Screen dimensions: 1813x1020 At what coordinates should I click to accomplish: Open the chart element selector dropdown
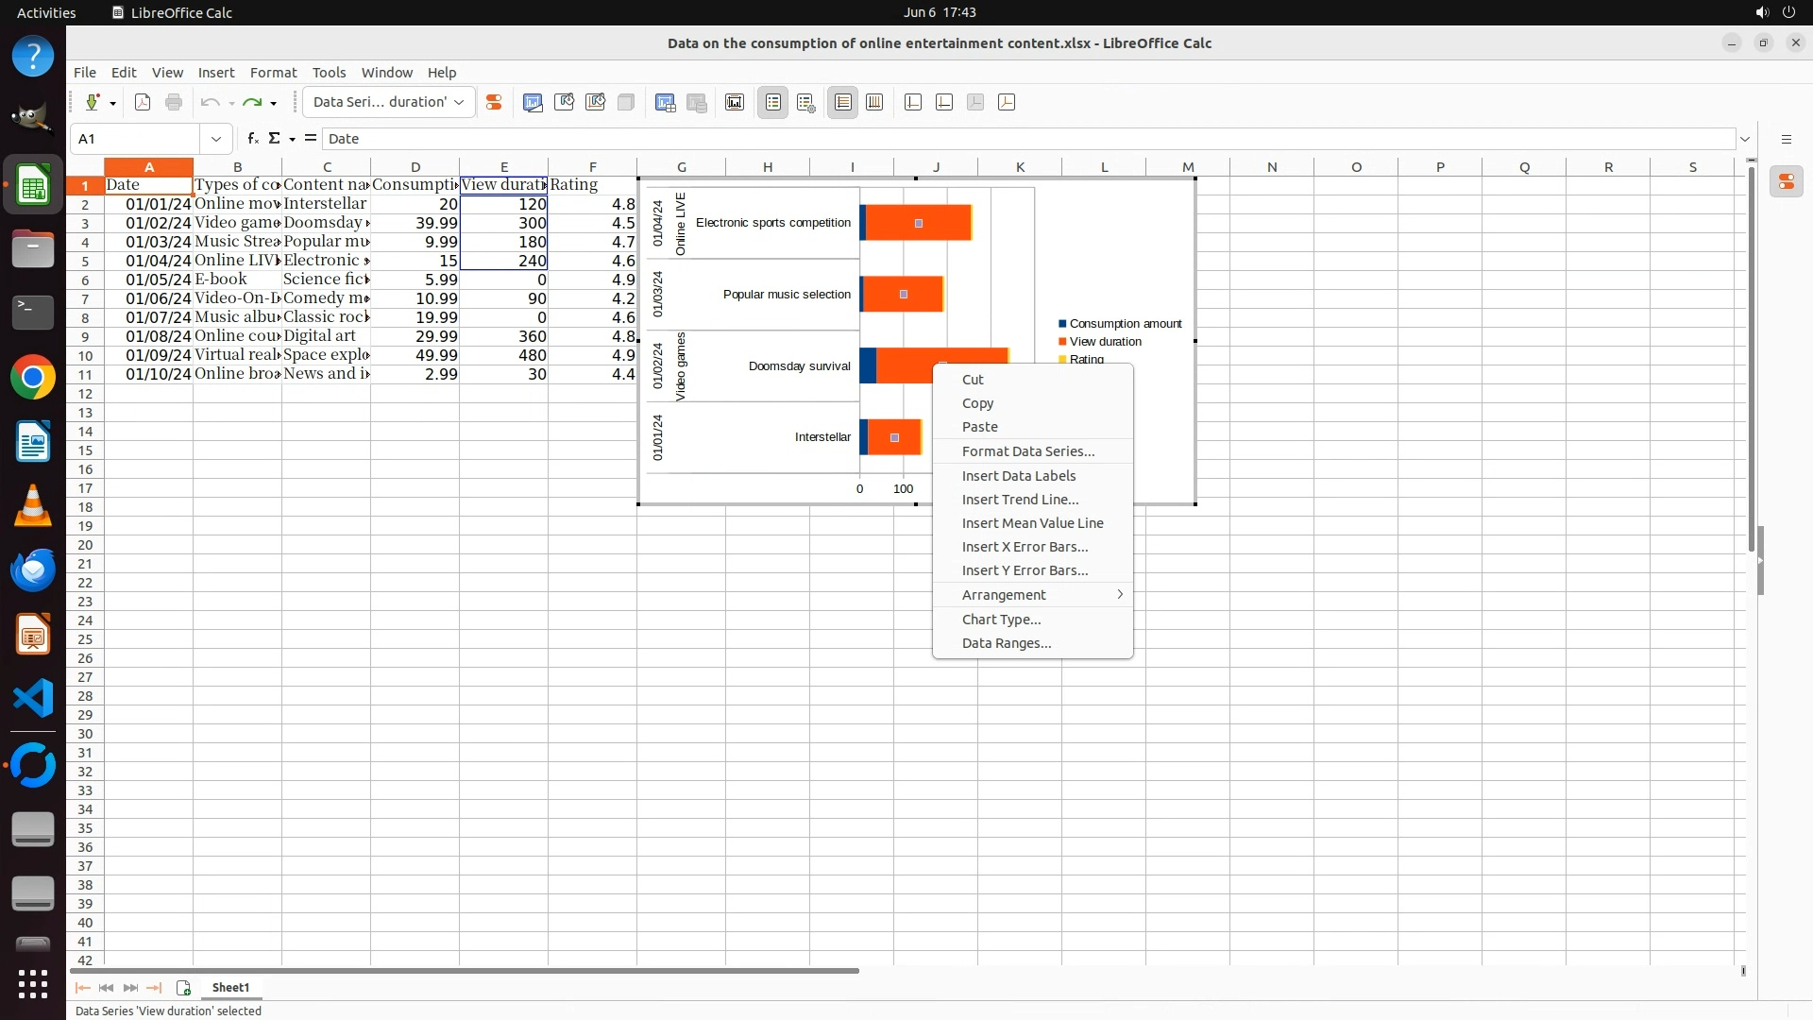tap(459, 102)
